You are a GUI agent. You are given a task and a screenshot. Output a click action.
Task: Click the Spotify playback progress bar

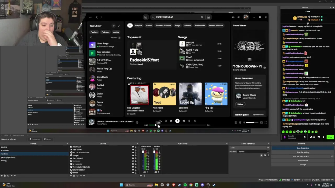click(177, 125)
